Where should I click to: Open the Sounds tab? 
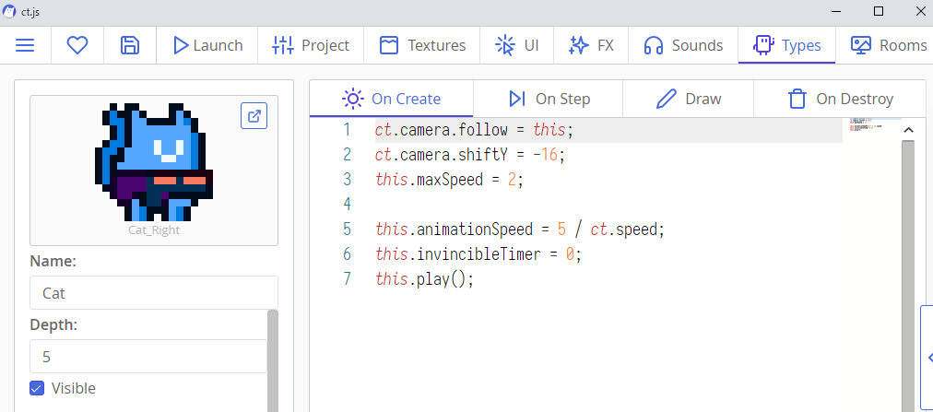click(683, 45)
